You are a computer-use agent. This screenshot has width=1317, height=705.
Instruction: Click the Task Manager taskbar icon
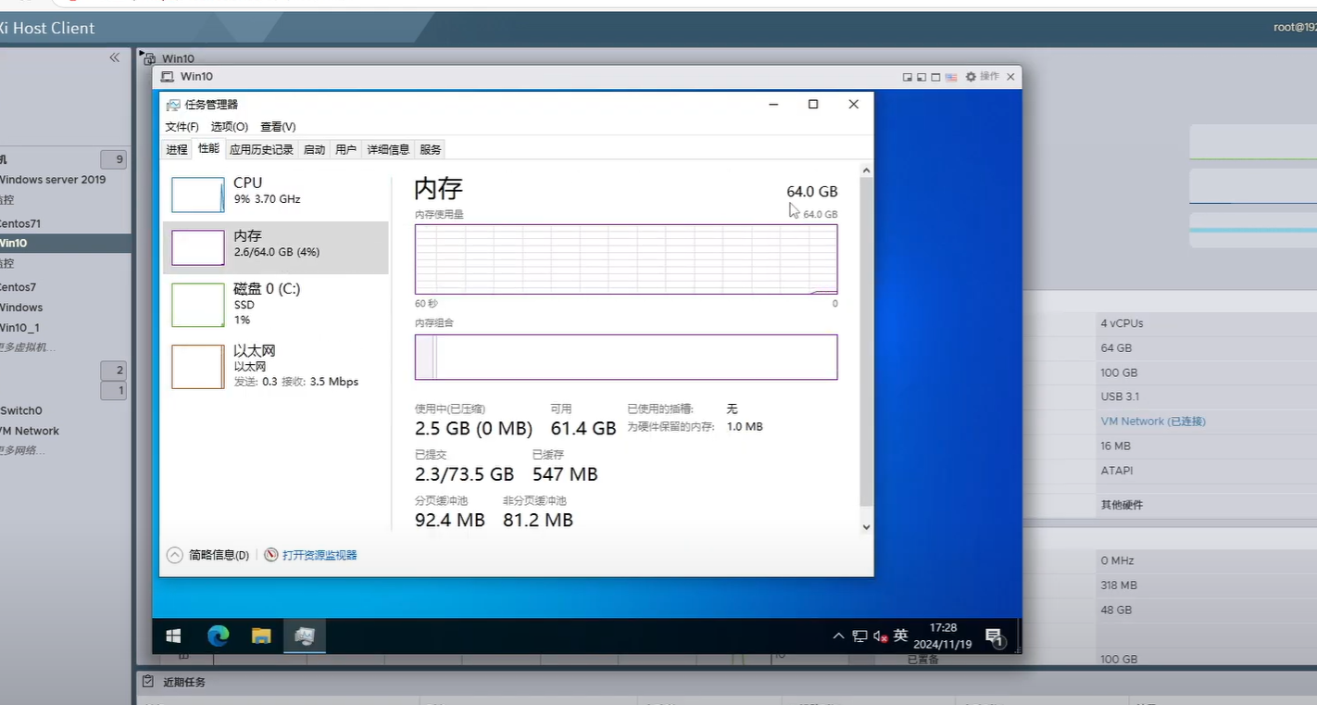pos(305,636)
